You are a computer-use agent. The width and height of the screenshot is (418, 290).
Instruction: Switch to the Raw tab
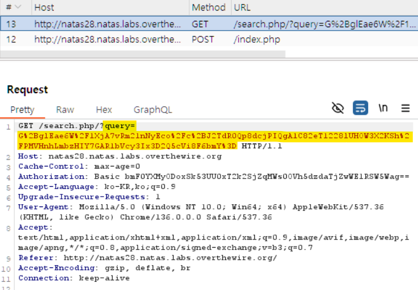coord(65,110)
